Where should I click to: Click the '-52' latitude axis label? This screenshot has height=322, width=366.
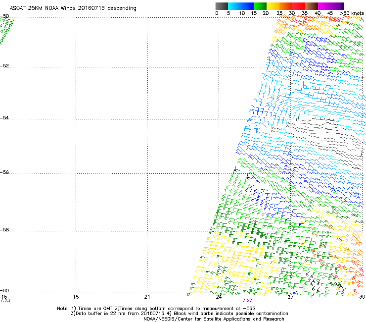(x=4, y=66)
